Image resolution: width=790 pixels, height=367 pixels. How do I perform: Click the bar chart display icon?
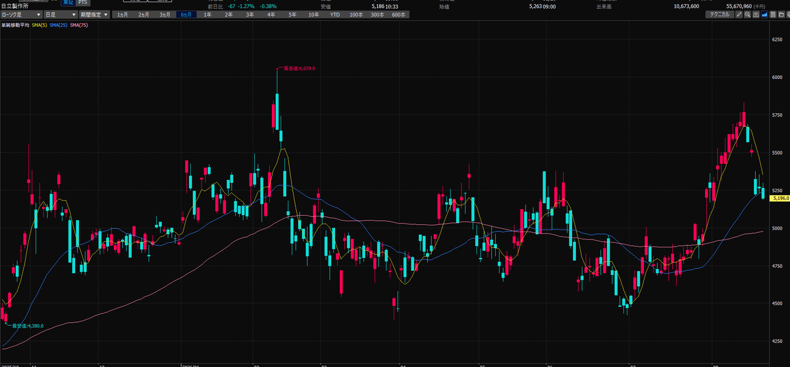[756, 14]
